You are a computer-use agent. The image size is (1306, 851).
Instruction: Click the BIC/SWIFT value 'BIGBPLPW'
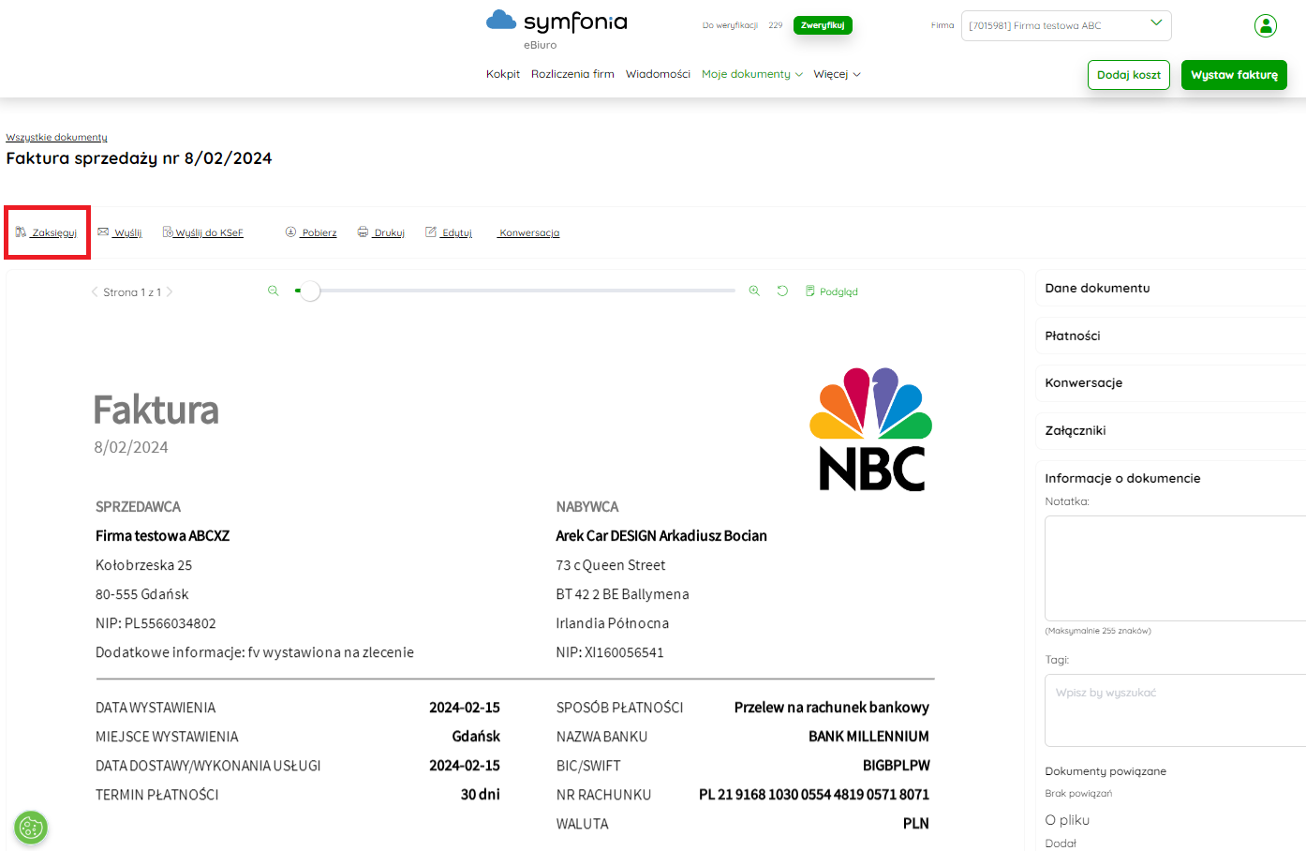tap(896, 766)
